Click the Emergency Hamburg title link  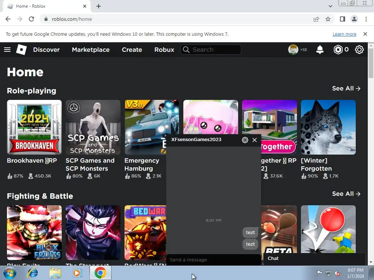click(142, 164)
